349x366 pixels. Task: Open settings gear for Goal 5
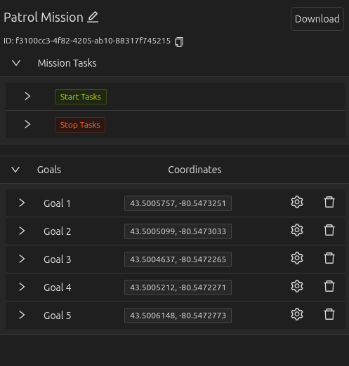[297, 314]
